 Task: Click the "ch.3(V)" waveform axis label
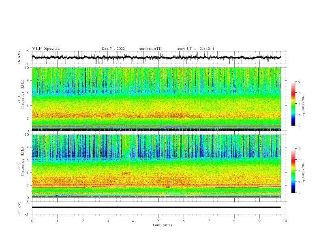tap(19, 208)
